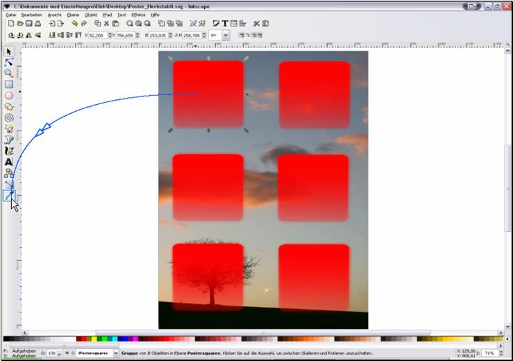Select the Spiral tool
The image size is (513, 361).
(9, 118)
